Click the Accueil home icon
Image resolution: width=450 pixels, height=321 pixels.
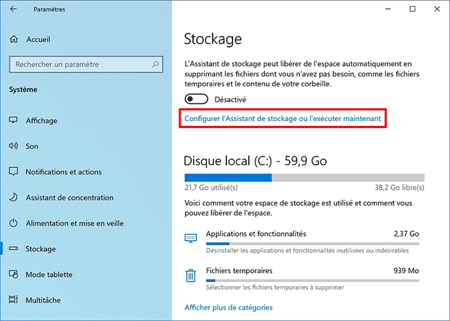click(14, 39)
